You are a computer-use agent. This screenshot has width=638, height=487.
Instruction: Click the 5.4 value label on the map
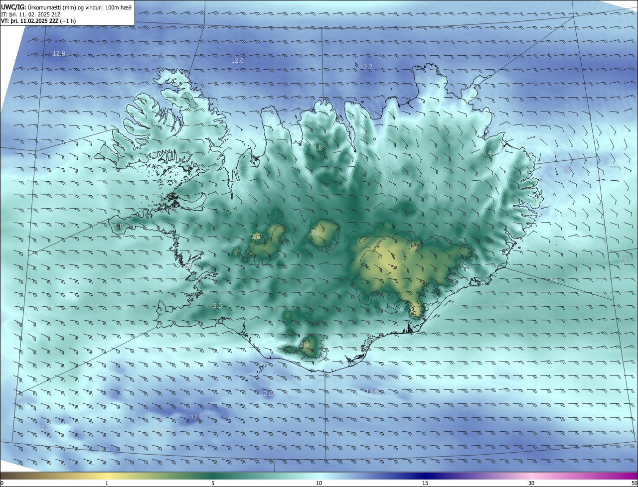tap(487, 153)
